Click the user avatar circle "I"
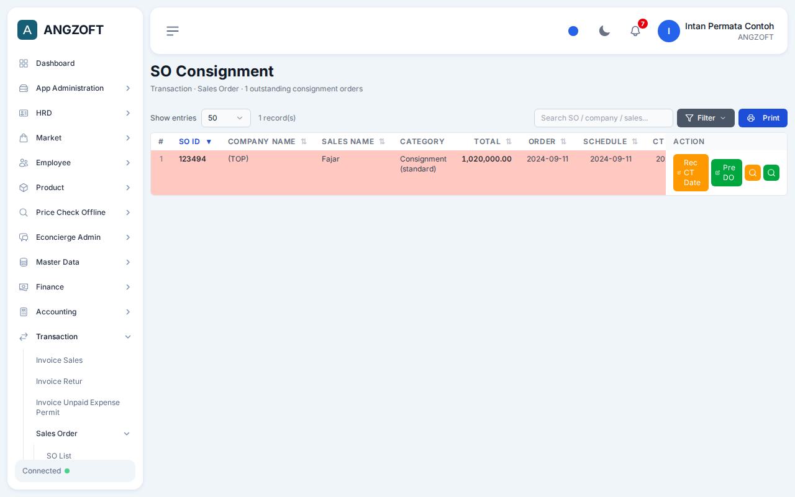 point(669,31)
